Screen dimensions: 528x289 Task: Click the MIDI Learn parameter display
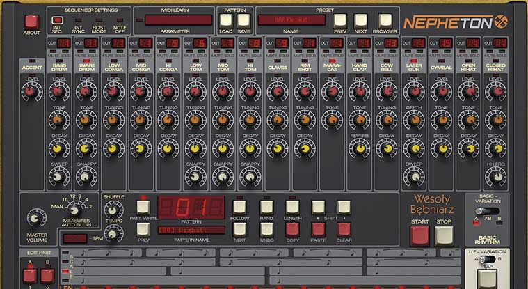coord(178,20)
